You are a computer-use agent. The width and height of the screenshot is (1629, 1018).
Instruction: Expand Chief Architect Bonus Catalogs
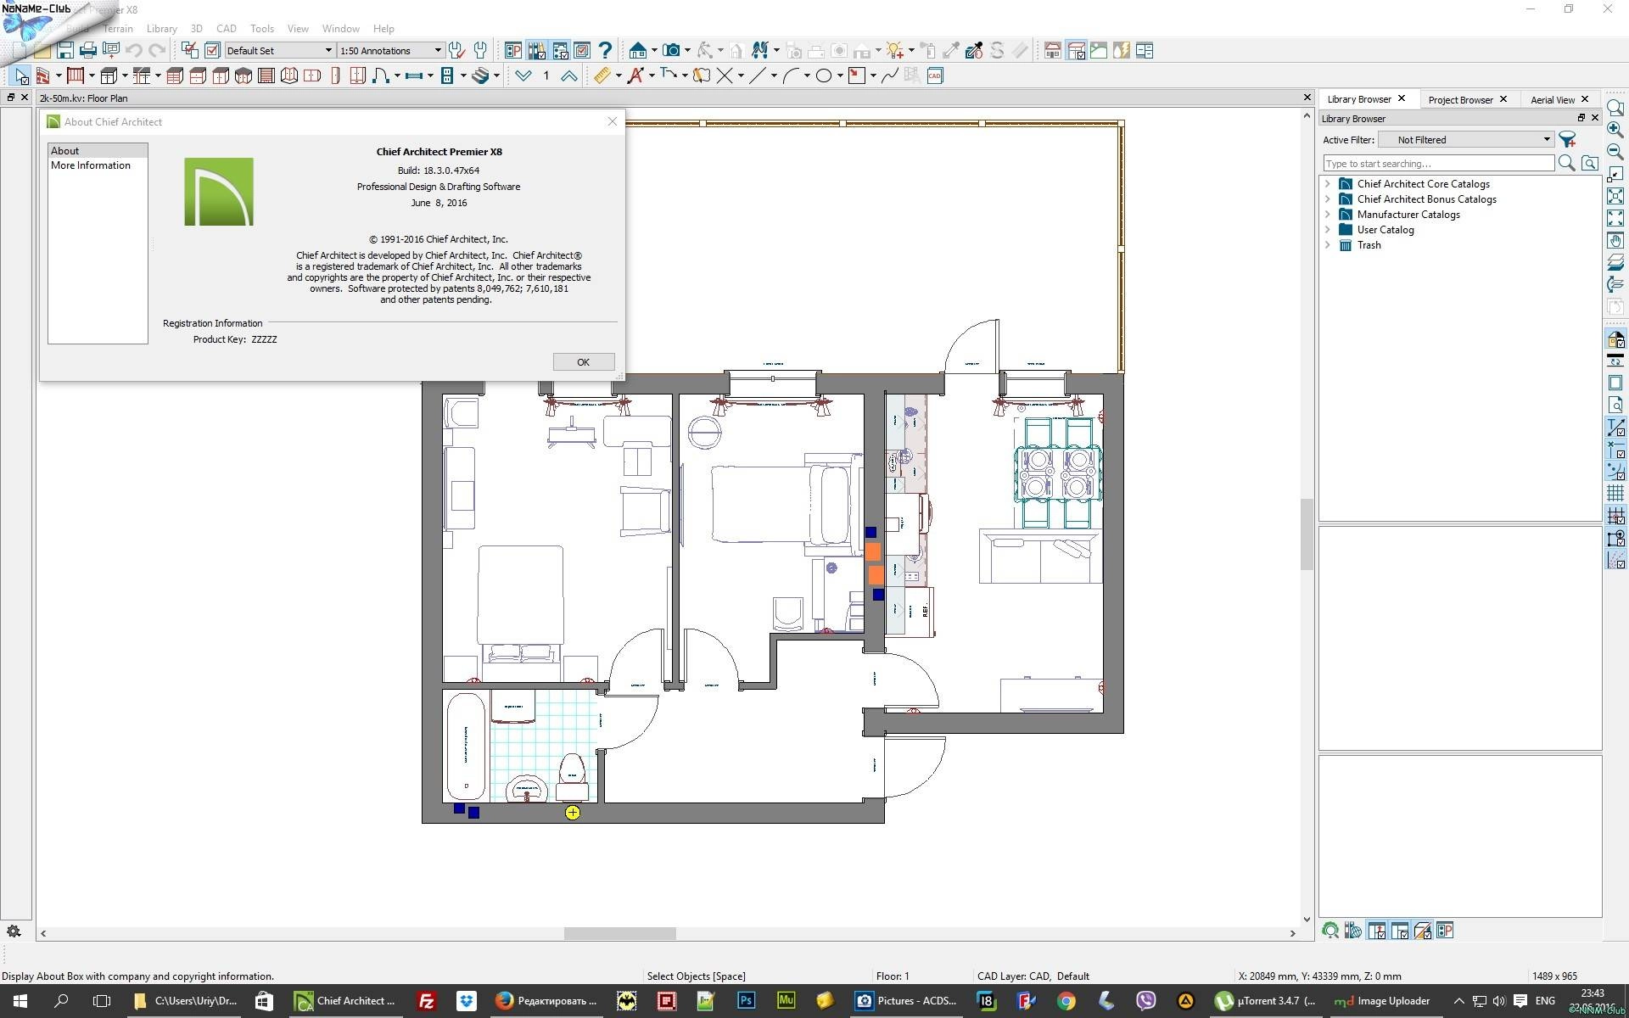pyautogui.click(x=1328, y=199)
